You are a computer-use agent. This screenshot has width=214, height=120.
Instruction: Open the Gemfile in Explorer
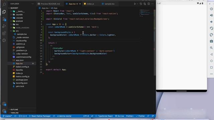(19, 70)
